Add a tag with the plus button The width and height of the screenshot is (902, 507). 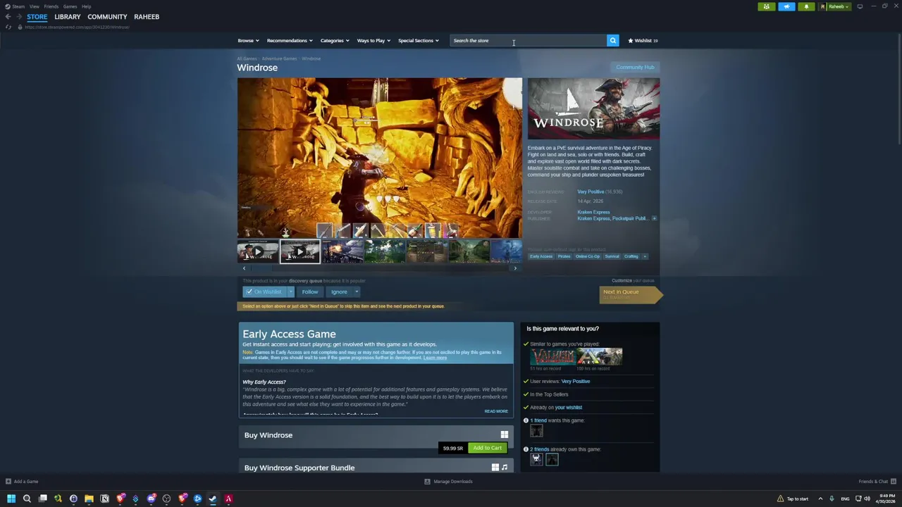[644, 256]
